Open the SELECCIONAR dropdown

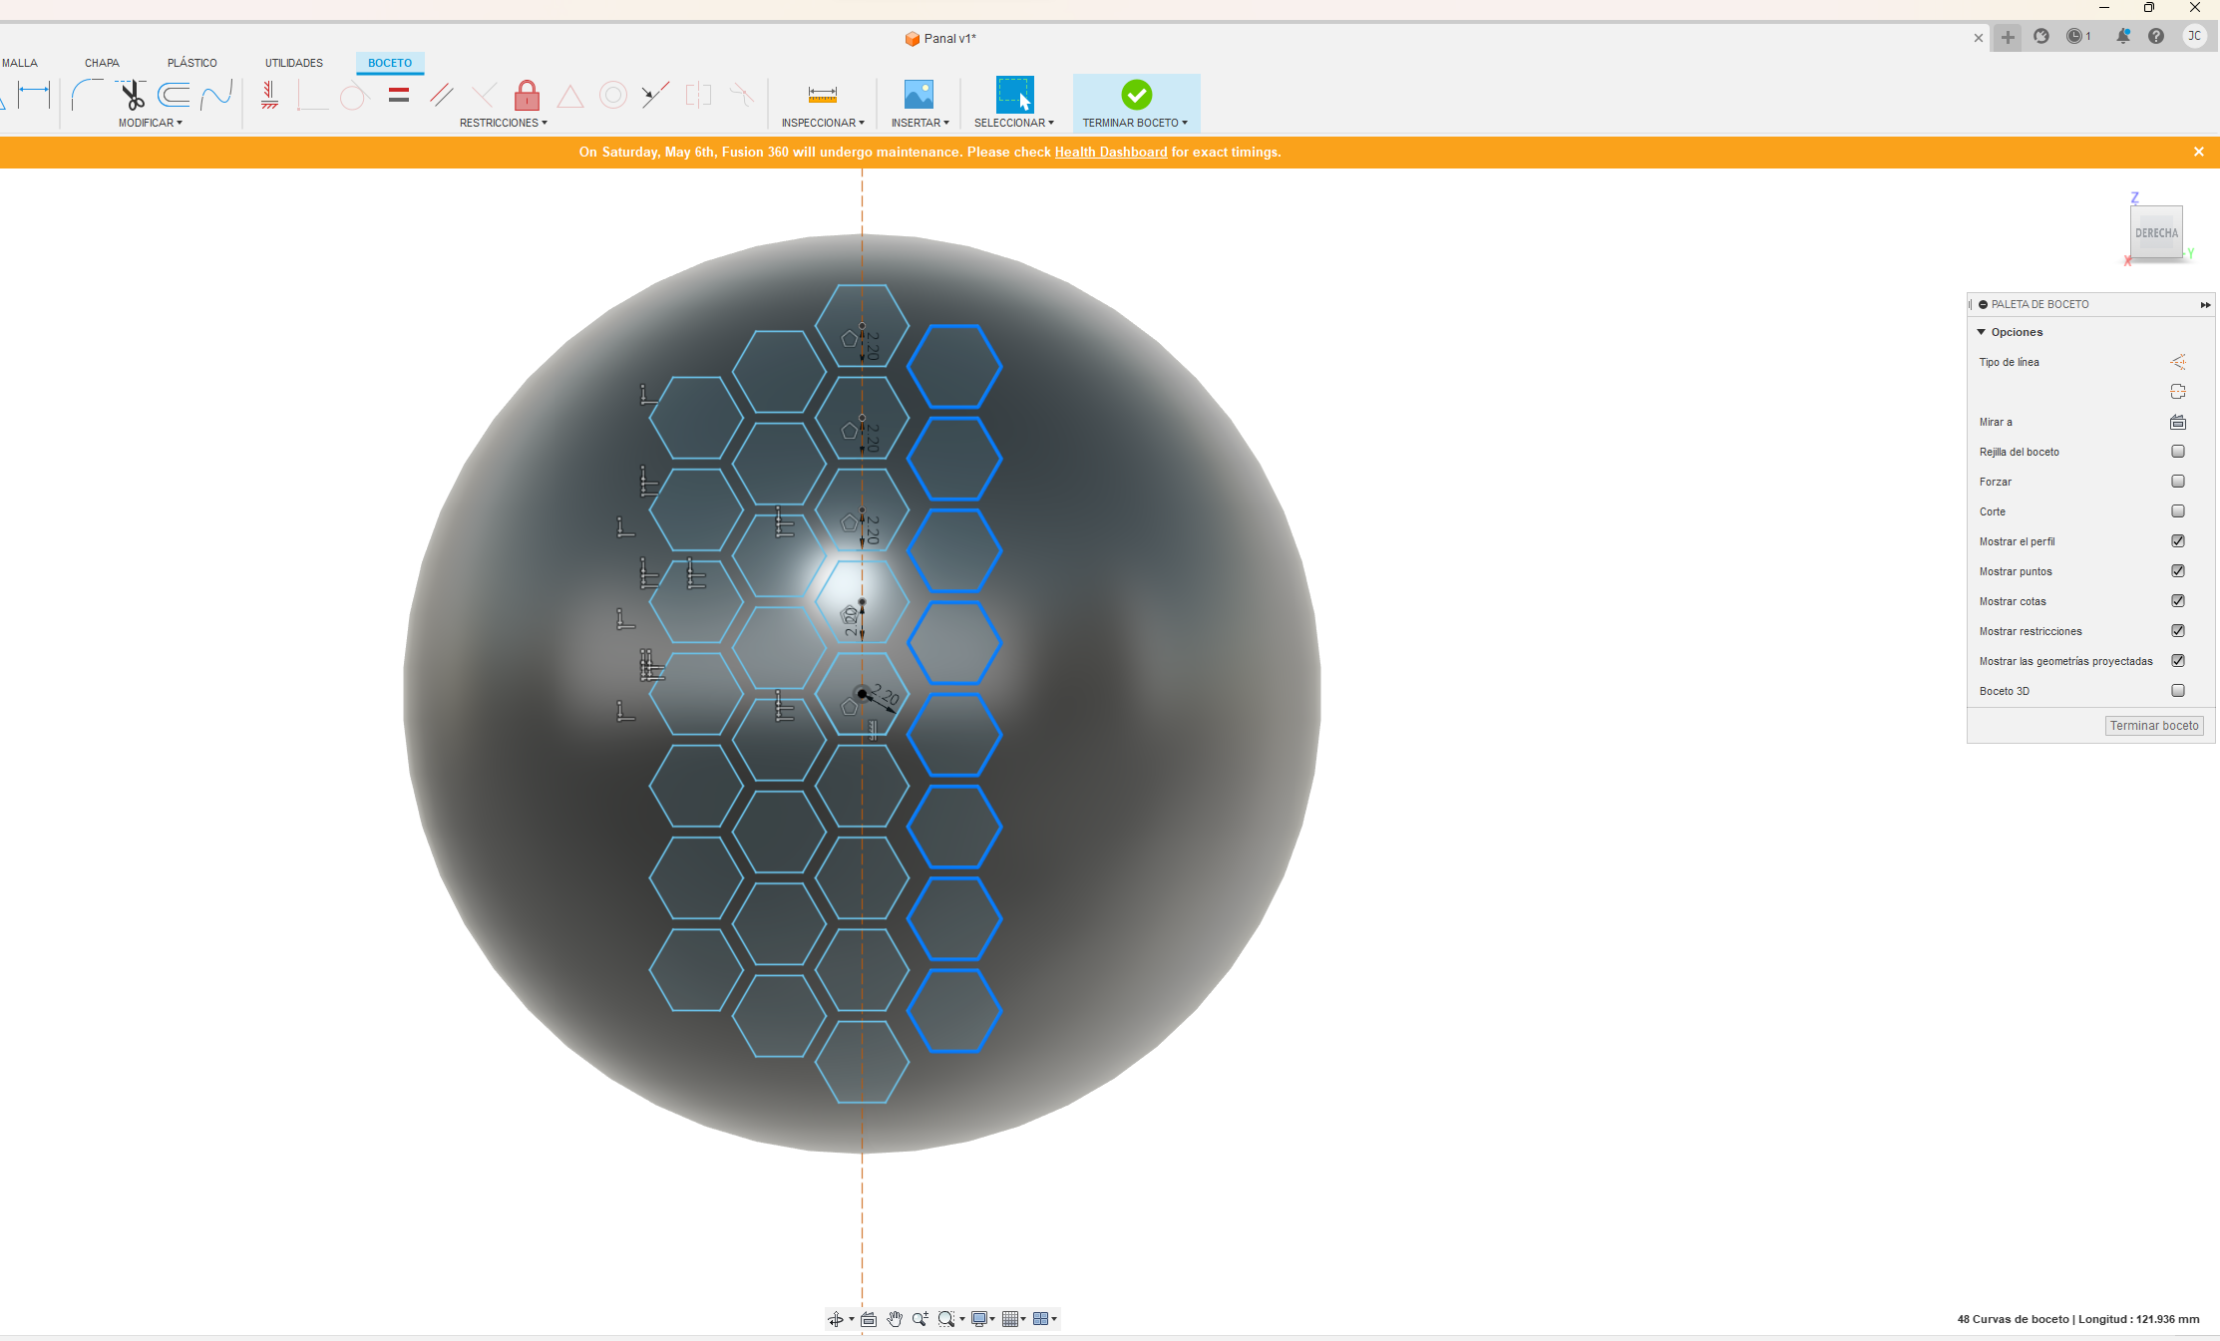tap(1014, 123)
